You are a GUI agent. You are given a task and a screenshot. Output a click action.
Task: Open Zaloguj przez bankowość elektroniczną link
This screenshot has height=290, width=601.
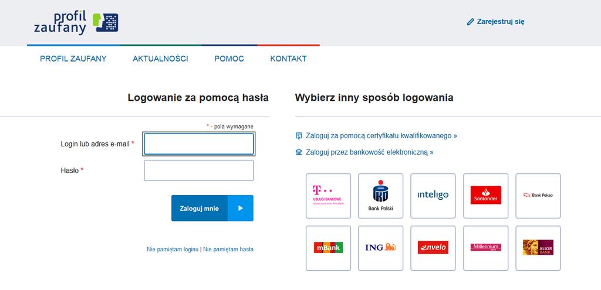click(x=370, y=152)
